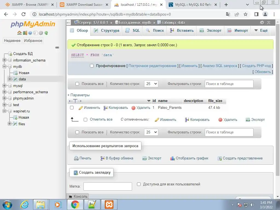This screenshot has height=210, width=280.
Task: Open the Ещё more tabs dropdown
Action: tap(261, 31)
